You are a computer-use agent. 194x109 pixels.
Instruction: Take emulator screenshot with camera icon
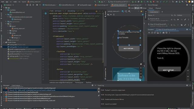[163, 33]
